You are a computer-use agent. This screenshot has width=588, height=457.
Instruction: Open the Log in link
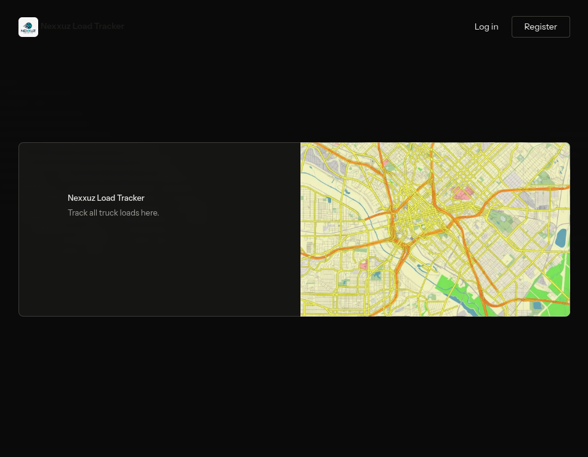tap(486, 26)
